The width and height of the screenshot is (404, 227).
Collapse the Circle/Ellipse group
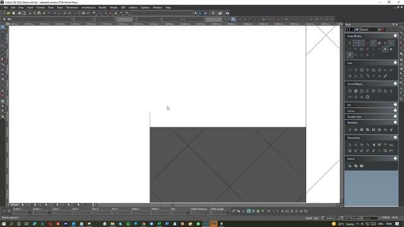[395, 84]
